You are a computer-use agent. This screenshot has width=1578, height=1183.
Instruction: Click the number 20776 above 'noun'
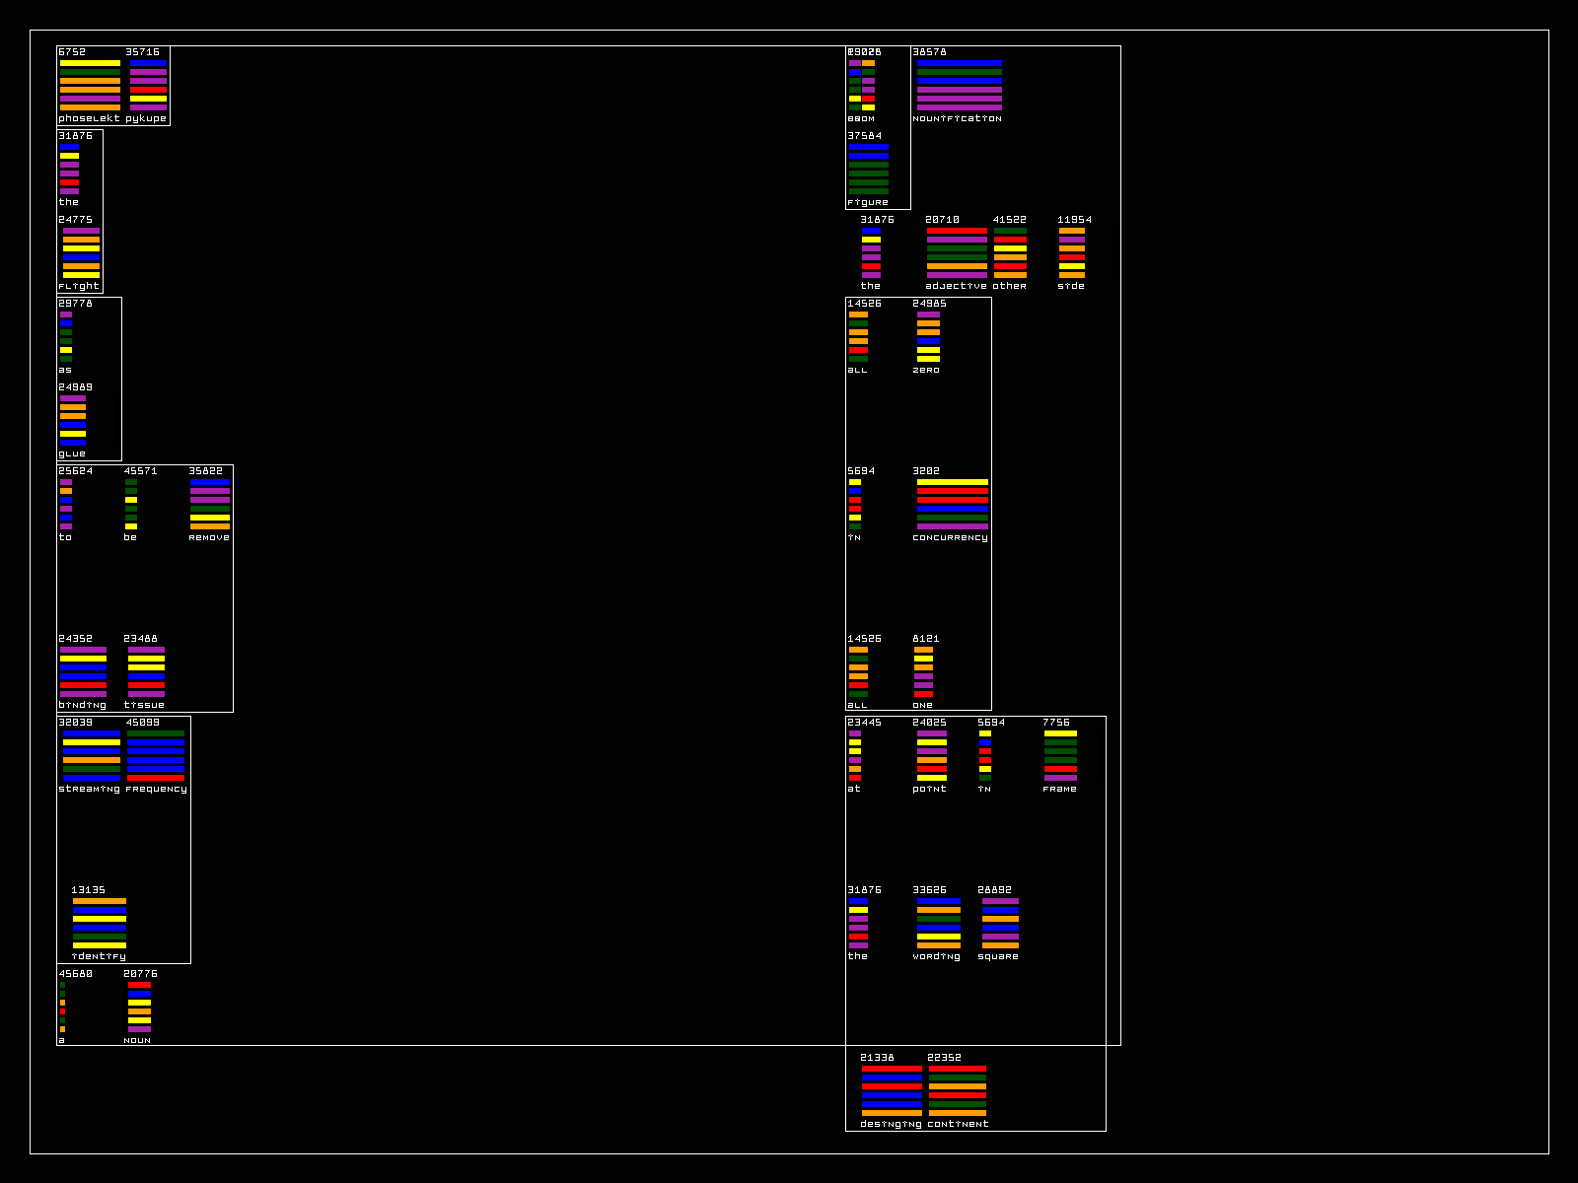140,974
